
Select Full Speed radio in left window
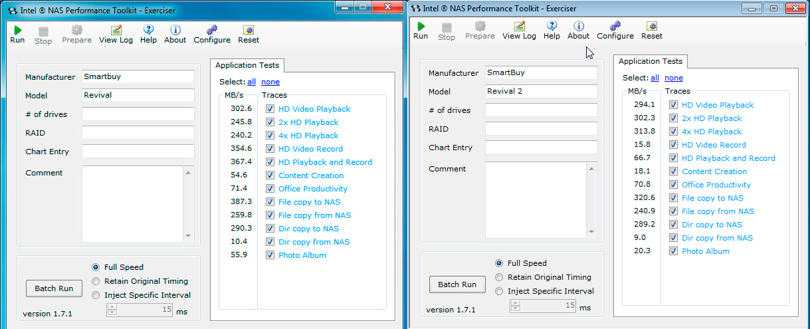(96, 267)
